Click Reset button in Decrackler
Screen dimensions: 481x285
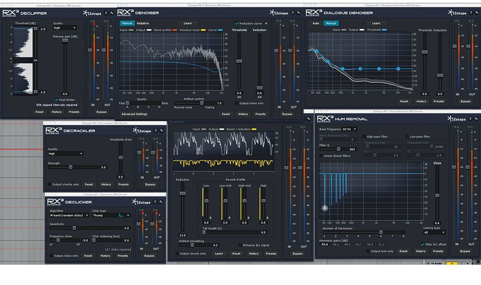89,185
